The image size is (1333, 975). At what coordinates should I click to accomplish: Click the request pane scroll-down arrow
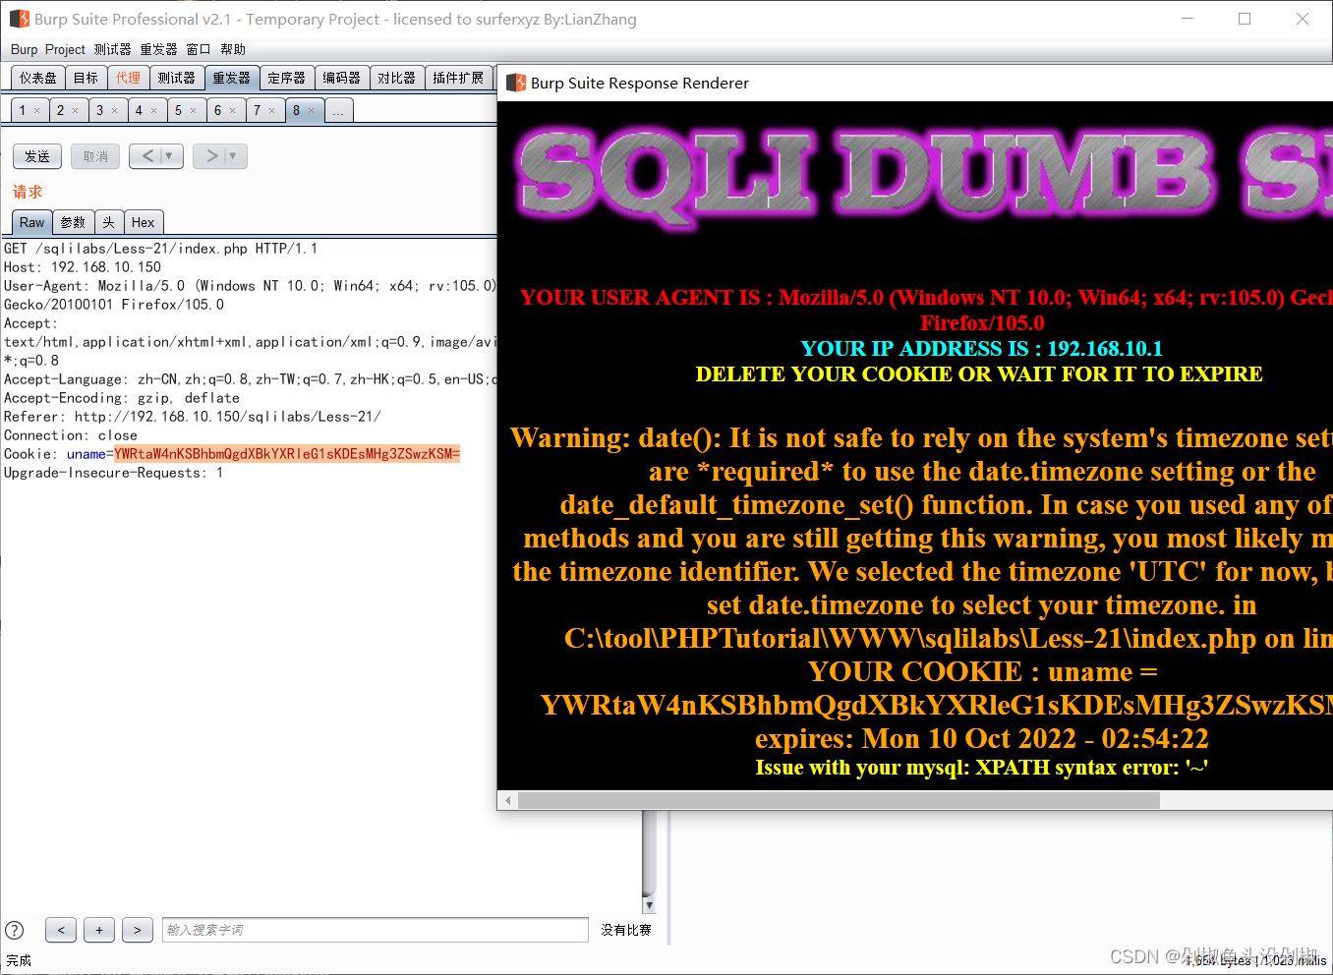click(x=649, y=905)
